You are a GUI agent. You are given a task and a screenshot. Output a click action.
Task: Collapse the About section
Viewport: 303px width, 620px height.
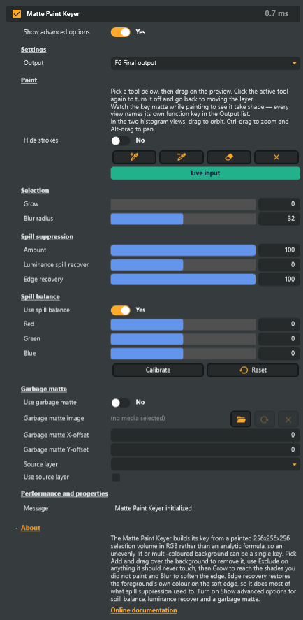tap(31, 528)
